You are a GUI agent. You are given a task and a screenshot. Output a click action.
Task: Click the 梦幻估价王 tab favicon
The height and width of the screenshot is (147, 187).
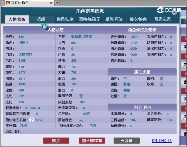click(x=8, y=3)
